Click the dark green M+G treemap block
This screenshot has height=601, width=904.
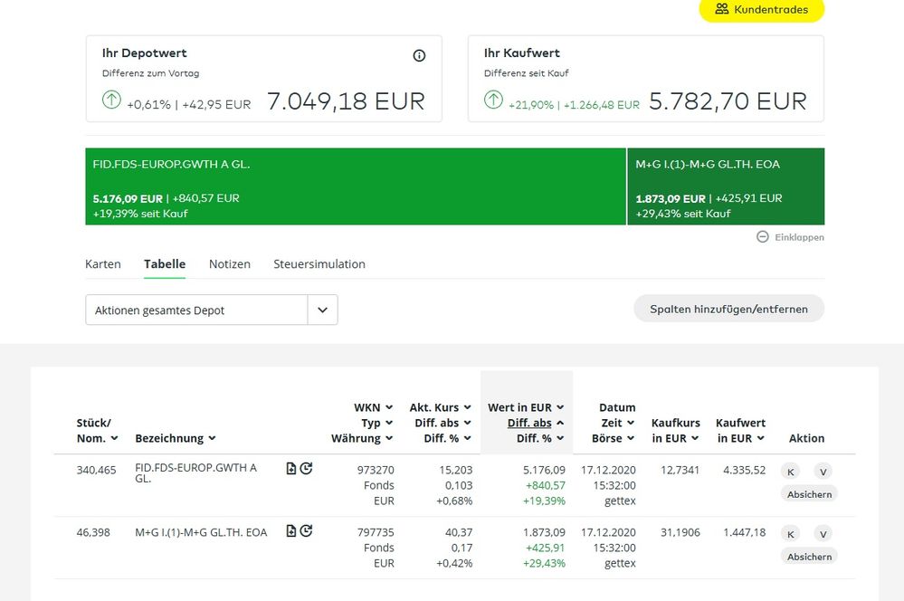(725, 187)
